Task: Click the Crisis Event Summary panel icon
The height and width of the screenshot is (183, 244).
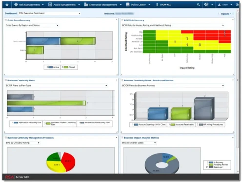Action: 6,20
